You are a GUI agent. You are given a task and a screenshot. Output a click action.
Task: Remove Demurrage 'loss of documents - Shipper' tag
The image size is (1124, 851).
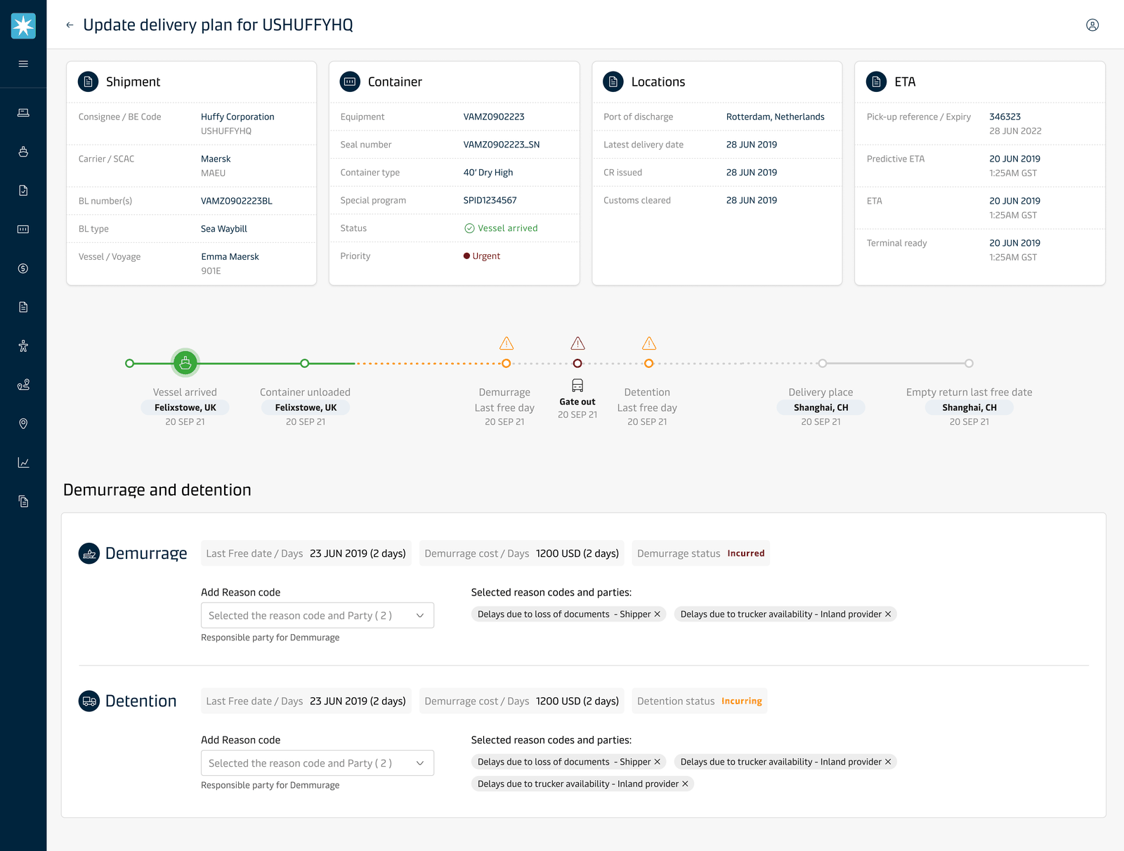658,614
